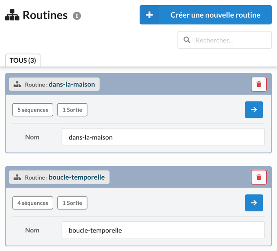
Task: Click the Routines heading hierarchy icon
Action: coord(12,15)
